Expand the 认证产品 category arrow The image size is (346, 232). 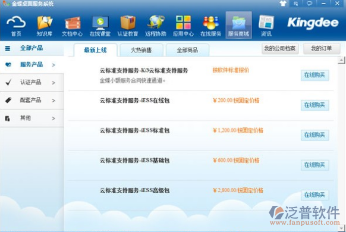pyautogui.click(x=54, y=83)
